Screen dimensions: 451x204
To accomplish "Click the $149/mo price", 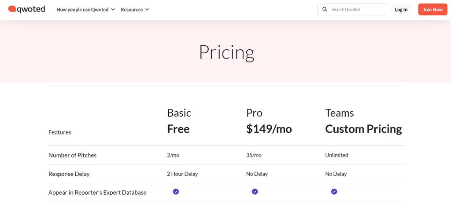I will (269, 129).
